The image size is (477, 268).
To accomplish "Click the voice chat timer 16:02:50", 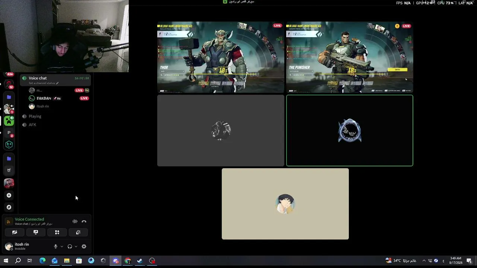I will click(82, 78).
